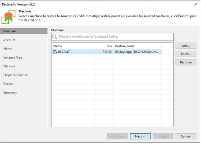
Task: Jump to Helper Appliance step
Action: tap(16, 75)
